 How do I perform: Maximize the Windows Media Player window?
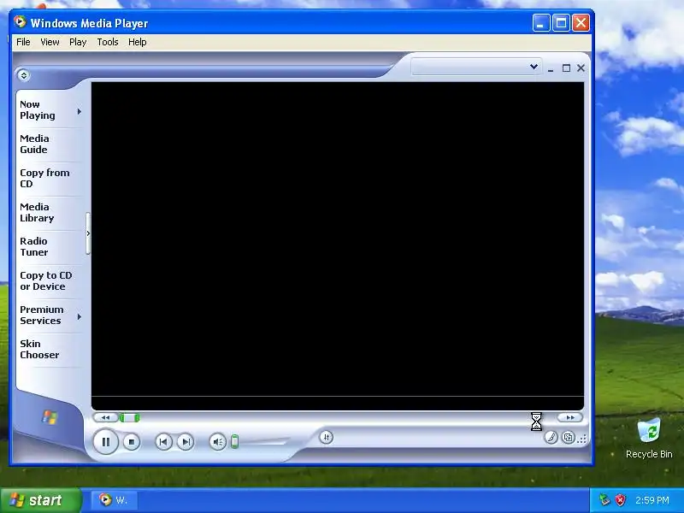click(561, 23)
